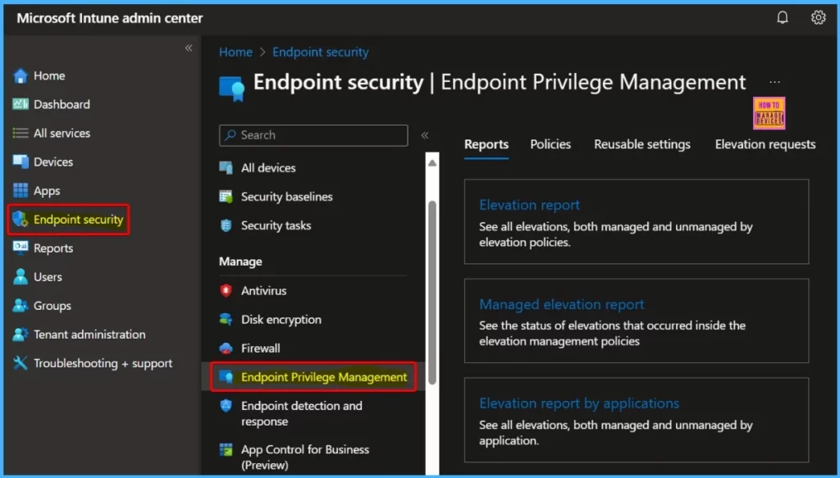Click Security tasks shield icon

226,225
